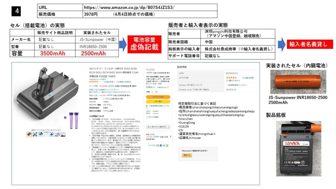Click the email share icon

point(157,145)
